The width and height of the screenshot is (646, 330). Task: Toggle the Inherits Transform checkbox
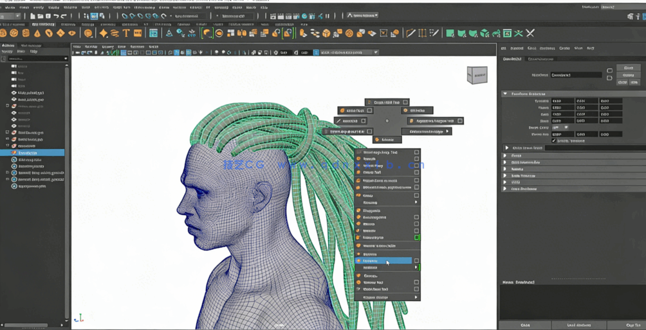point(554,141)
